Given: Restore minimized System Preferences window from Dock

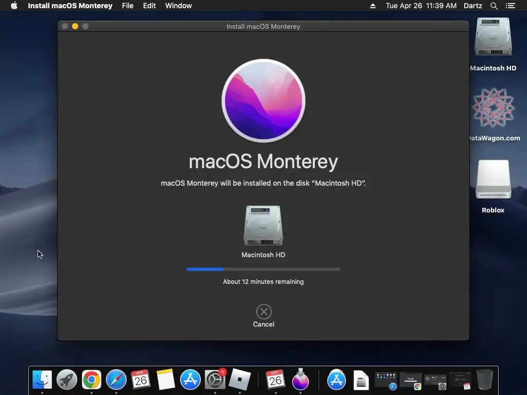Looking at the screenshot, I should (435, 381).
